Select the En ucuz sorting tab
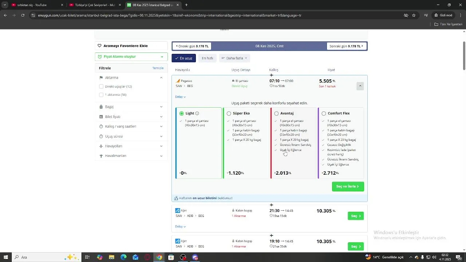 pos(184,58)
